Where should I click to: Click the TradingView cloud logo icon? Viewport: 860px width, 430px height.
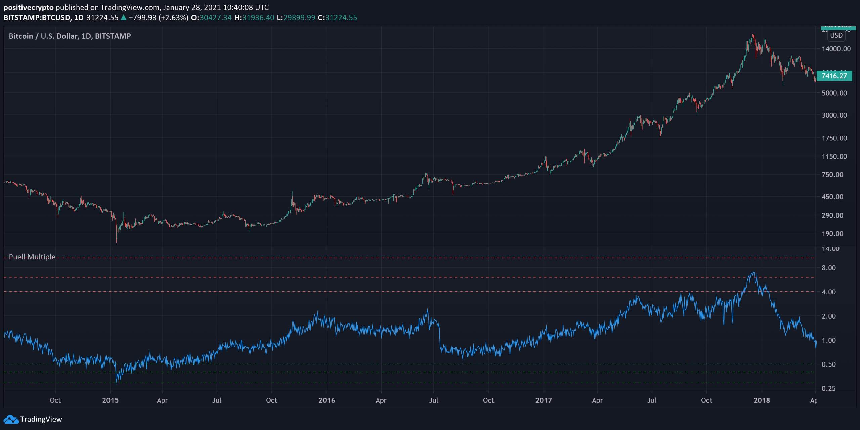[x=11, y=419]
